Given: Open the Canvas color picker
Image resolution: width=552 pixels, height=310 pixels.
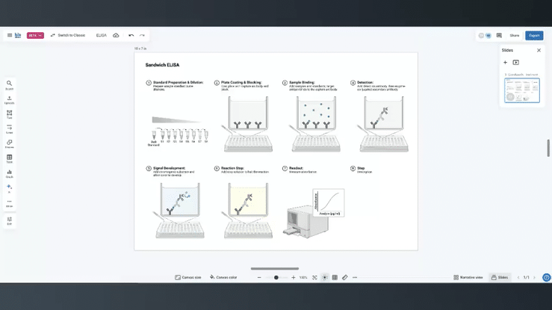Looking at the screenshot, I should 223,277.
